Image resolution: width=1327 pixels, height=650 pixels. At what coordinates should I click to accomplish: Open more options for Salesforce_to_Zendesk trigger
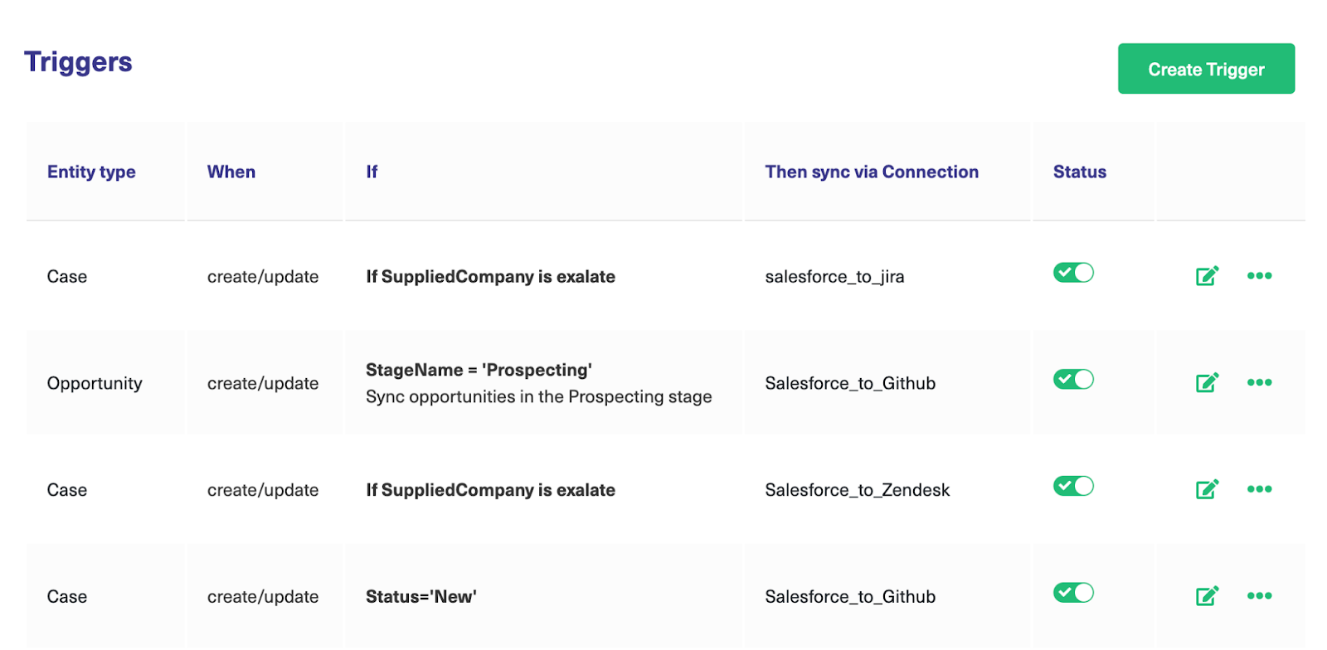point(1259,489)
